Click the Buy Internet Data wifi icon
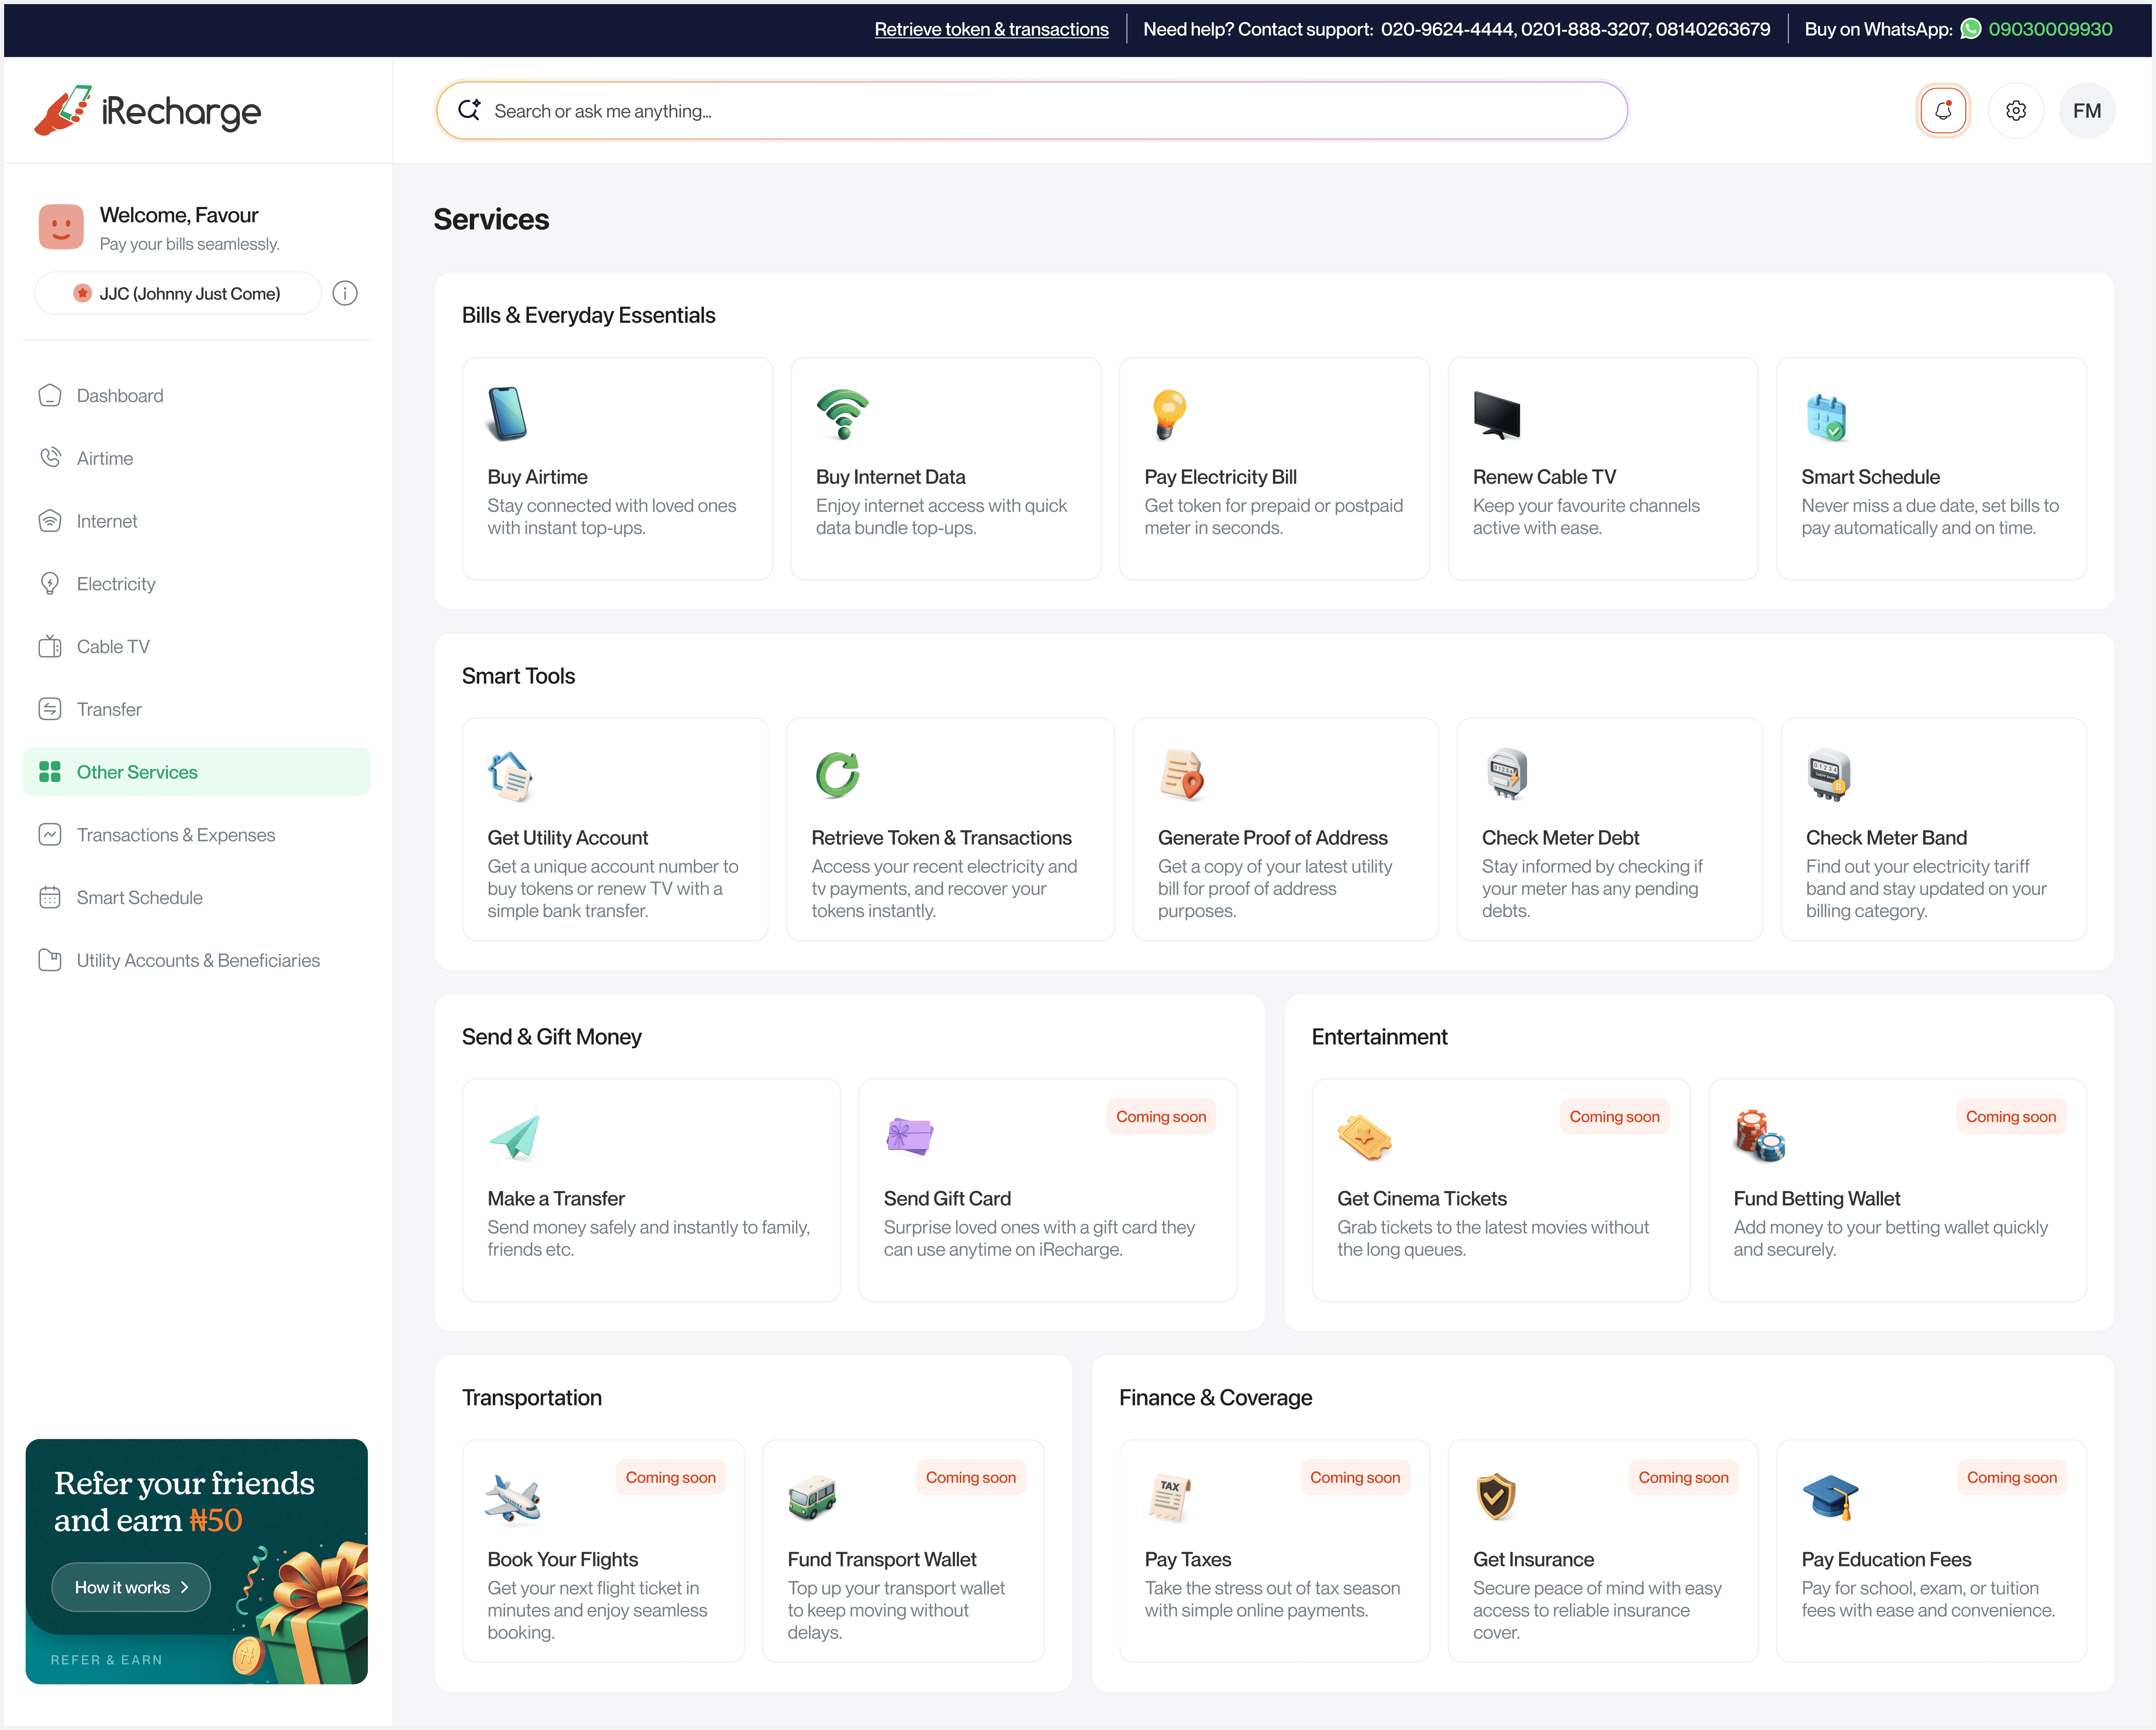The width and height of the screenshot is (2156, 1730). click(x=842, y=414)
